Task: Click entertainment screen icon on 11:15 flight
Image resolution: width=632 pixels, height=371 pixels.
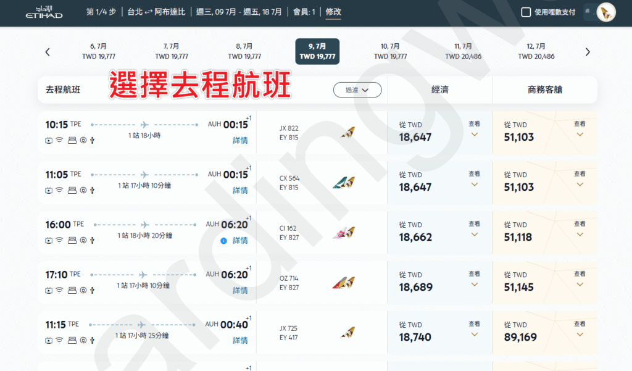Action: [49, 340]
